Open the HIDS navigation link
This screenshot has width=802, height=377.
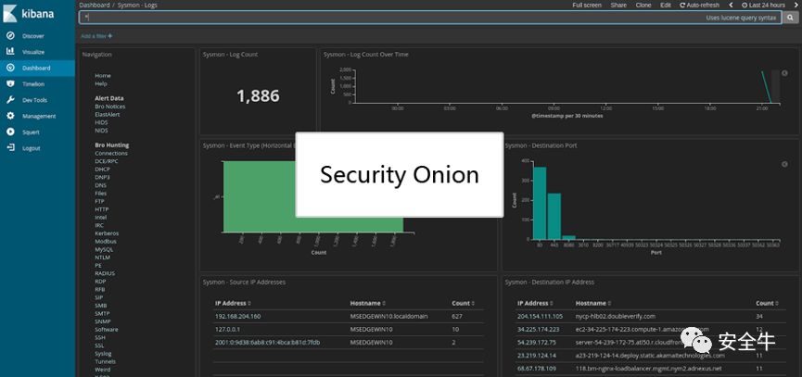pos(101,122)
